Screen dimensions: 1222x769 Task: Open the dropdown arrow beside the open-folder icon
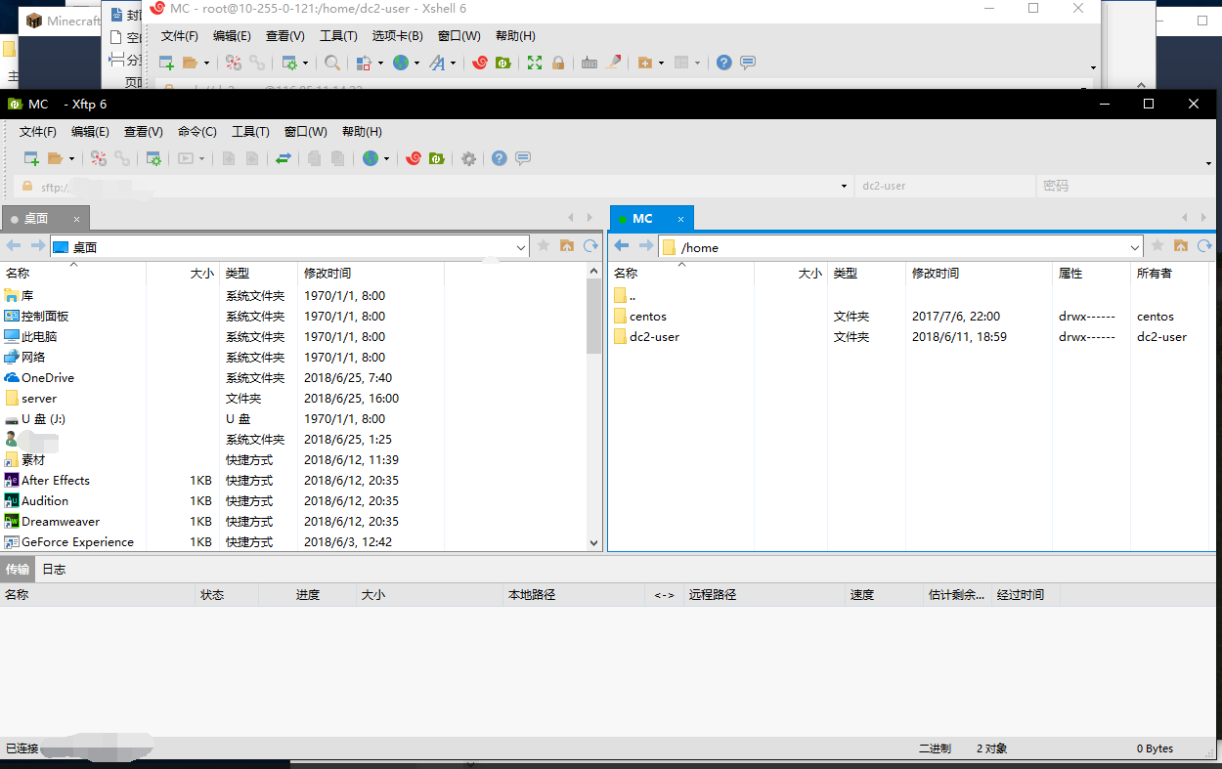click(71, 158)
